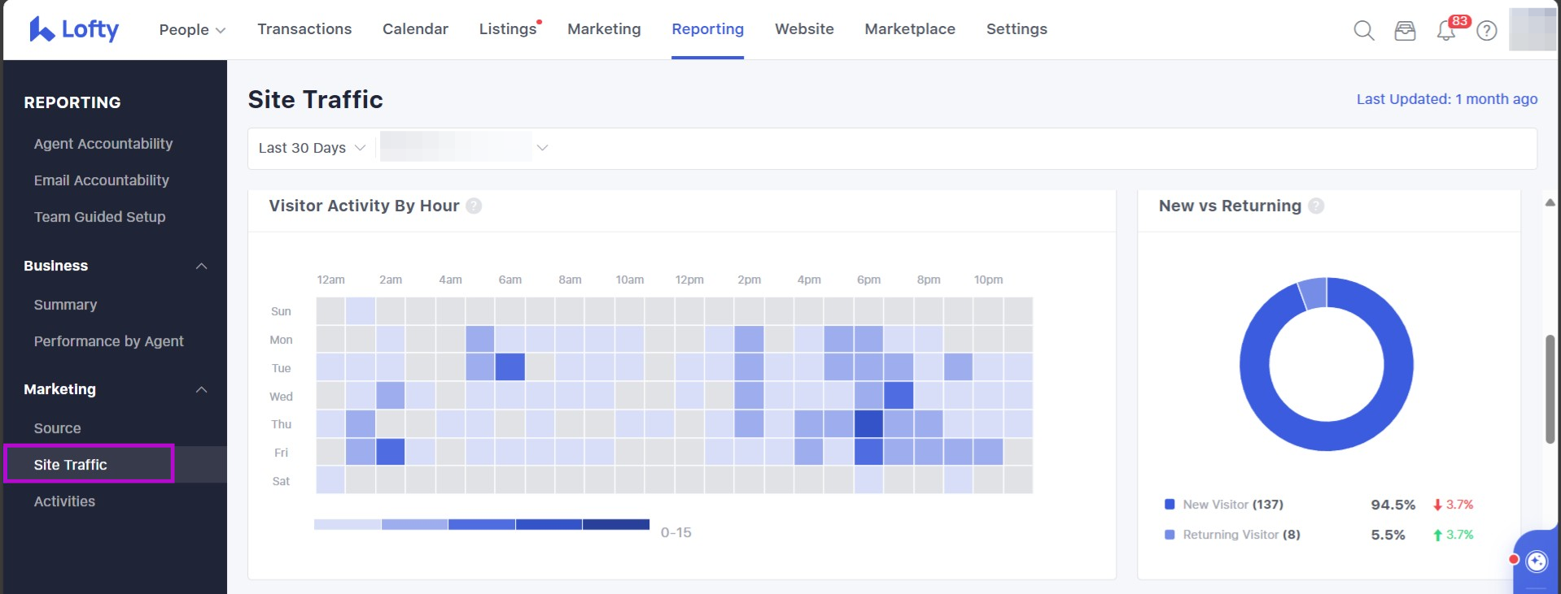Open the search magnifier icon
This screenshot has width=1561, height=594.
click(1363, 31)
